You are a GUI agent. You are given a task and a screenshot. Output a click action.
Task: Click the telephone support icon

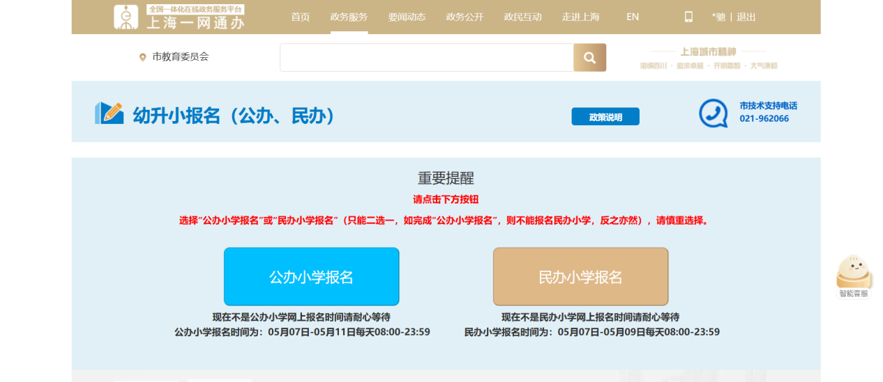pyautogui.click(x=713, y=113)
